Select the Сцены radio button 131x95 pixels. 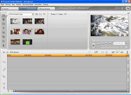point(57,14)
